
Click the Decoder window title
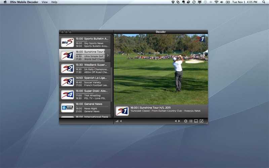(x=161, y=32)
